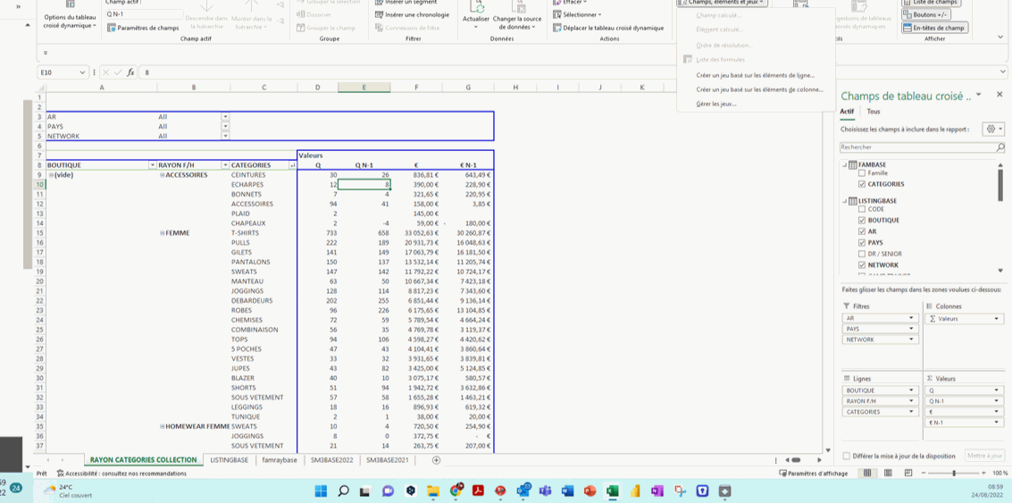Click the insert function fx icon
Screen dimensions: 1012x503
tap(130, 72)
